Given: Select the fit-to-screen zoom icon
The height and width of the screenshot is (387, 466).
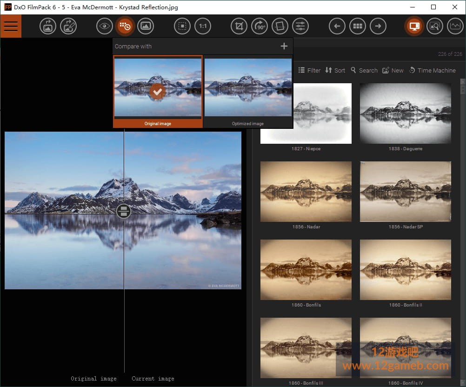Looking at the screenshot, I should (182, 26).
